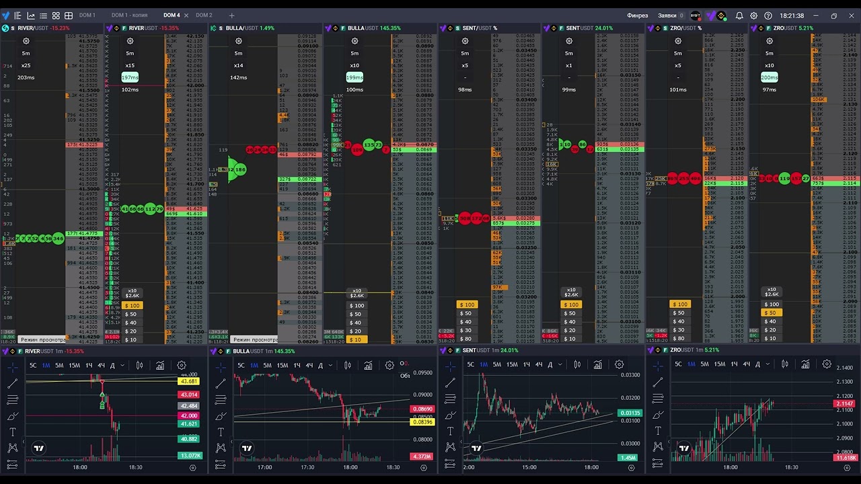Click the chart icon in top bar

point(31,15)
